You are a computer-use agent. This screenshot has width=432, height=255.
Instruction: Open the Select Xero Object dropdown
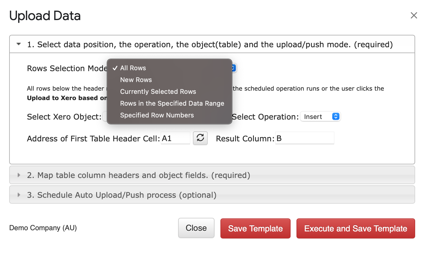[x=105, y=117]
